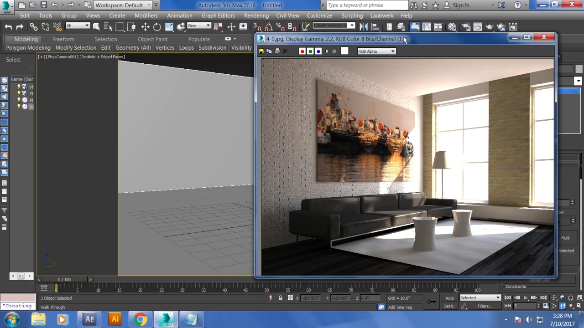Open the Workspace: Default dropdown

pyautogui.click(x=123, y=5)
